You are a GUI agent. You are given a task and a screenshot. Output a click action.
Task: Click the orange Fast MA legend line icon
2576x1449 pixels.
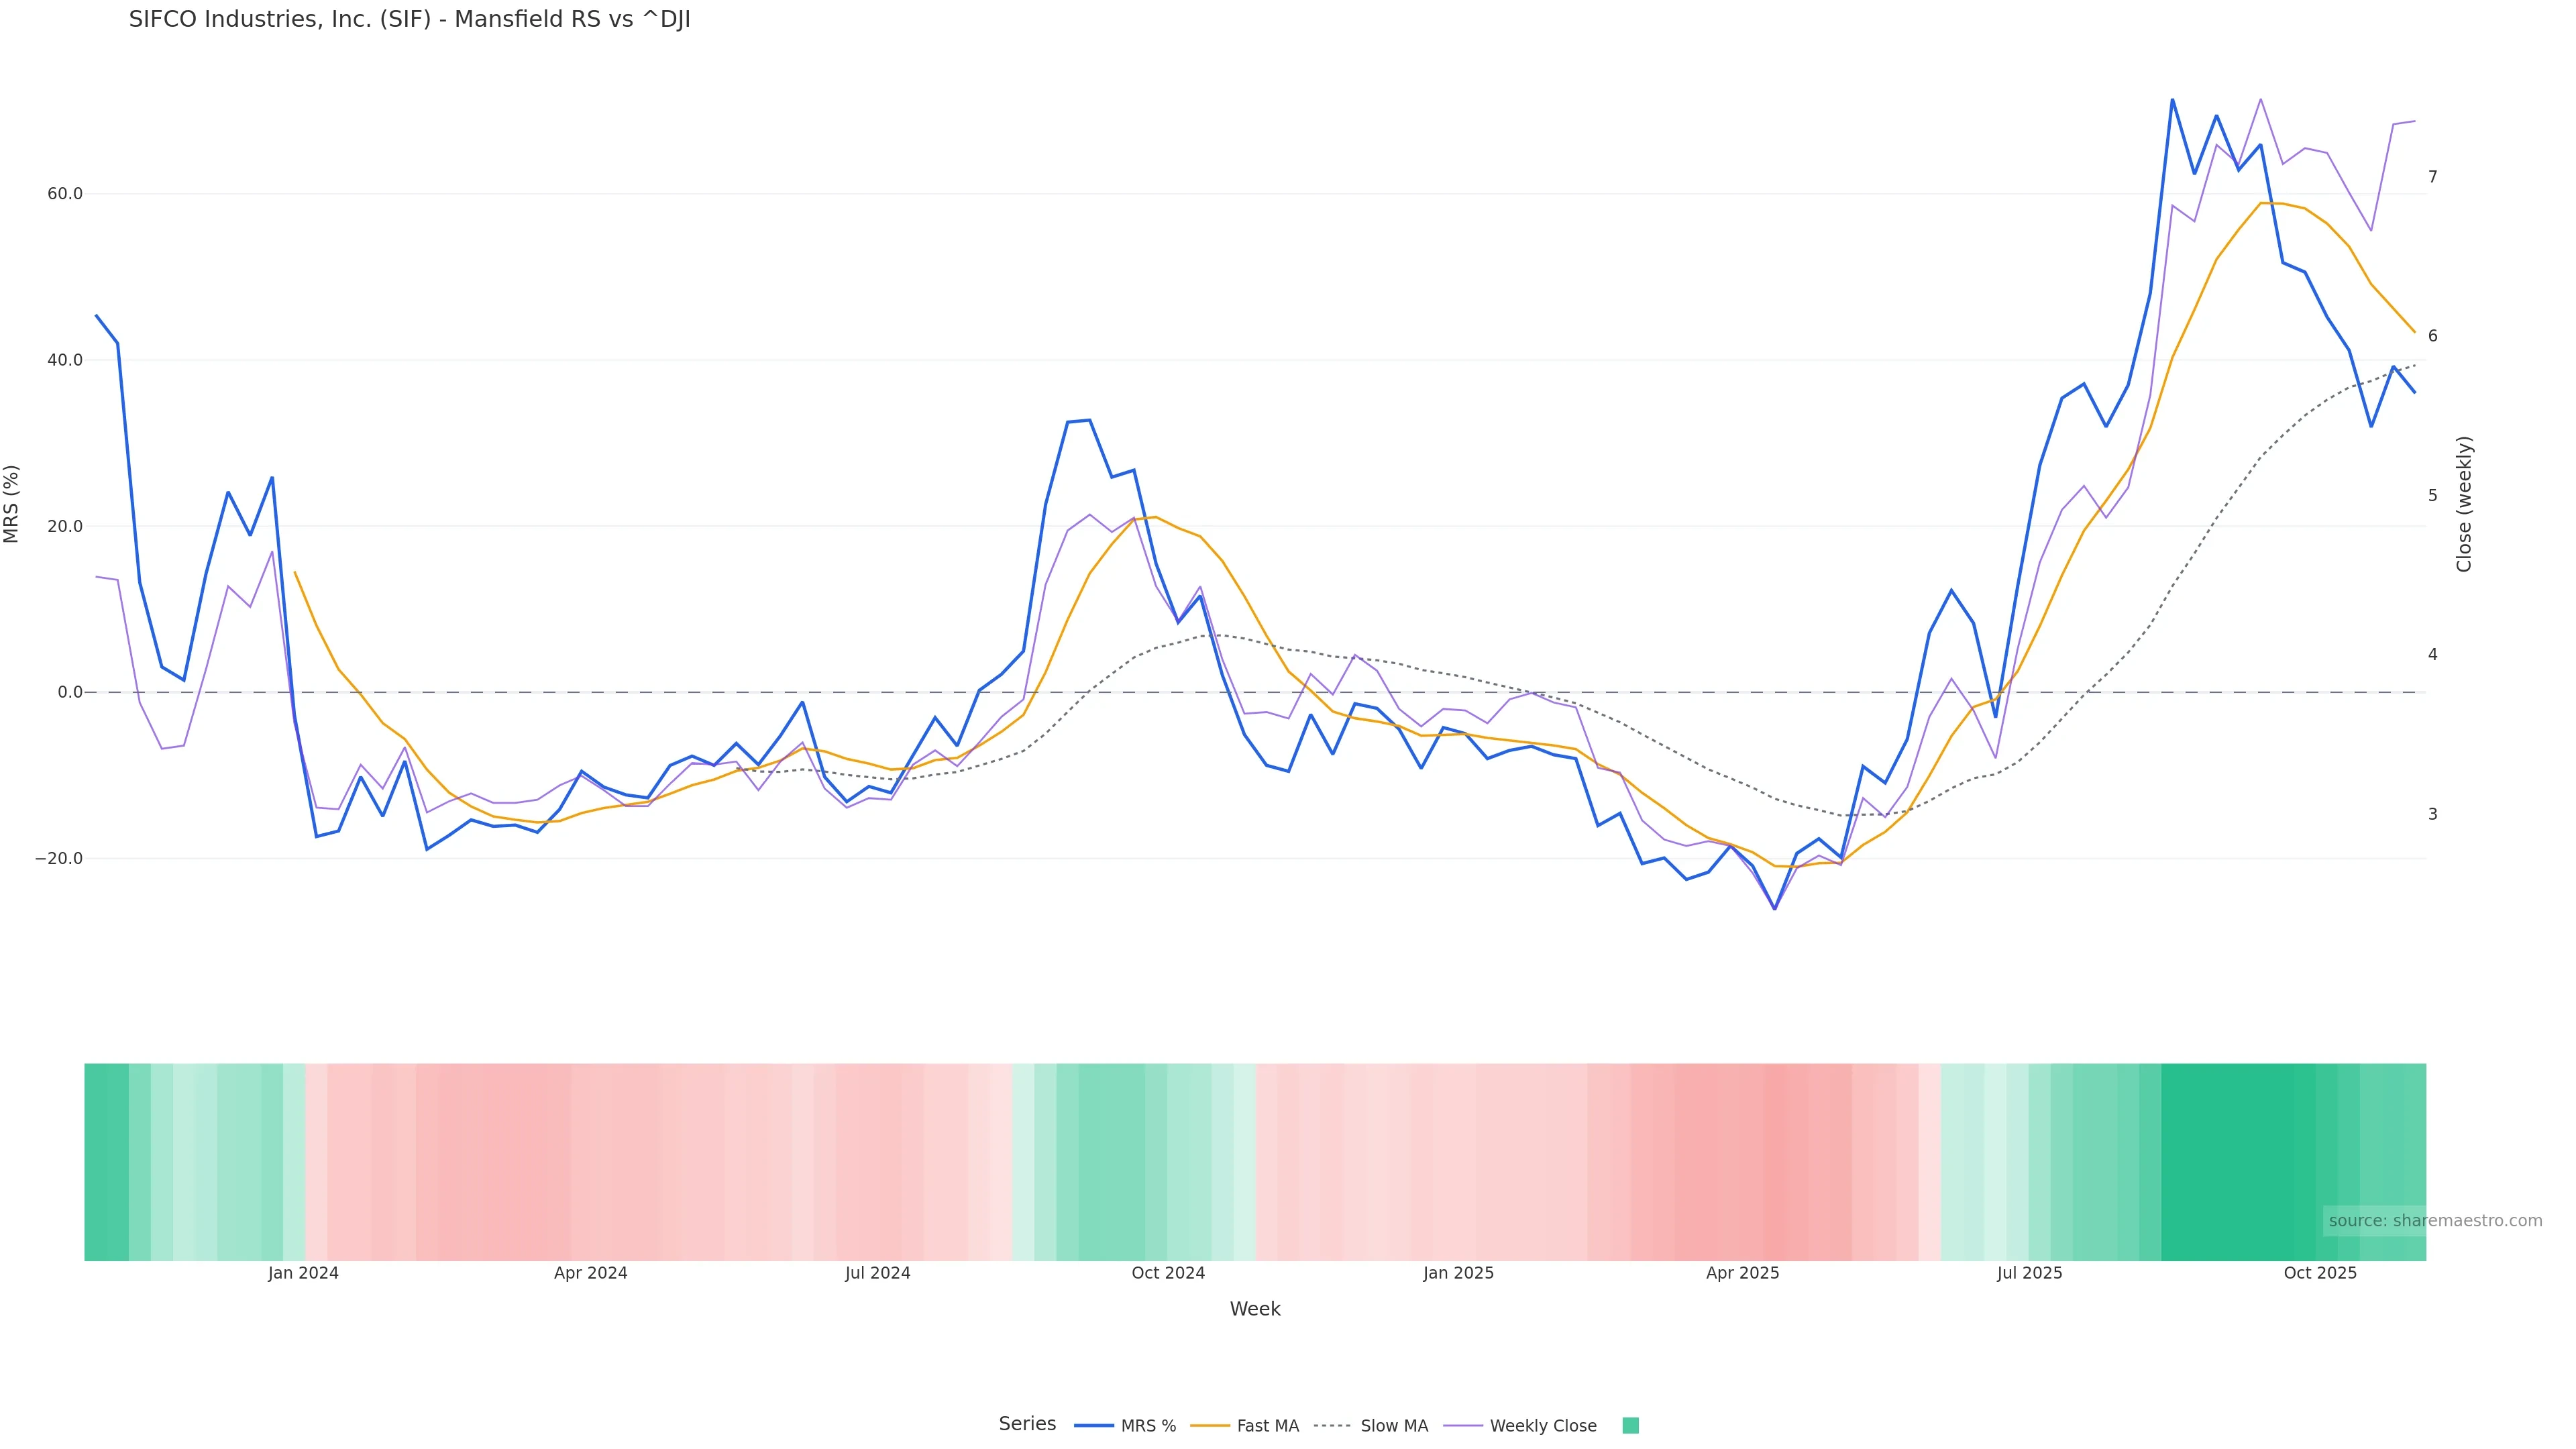click(x=1210, y=1426)
